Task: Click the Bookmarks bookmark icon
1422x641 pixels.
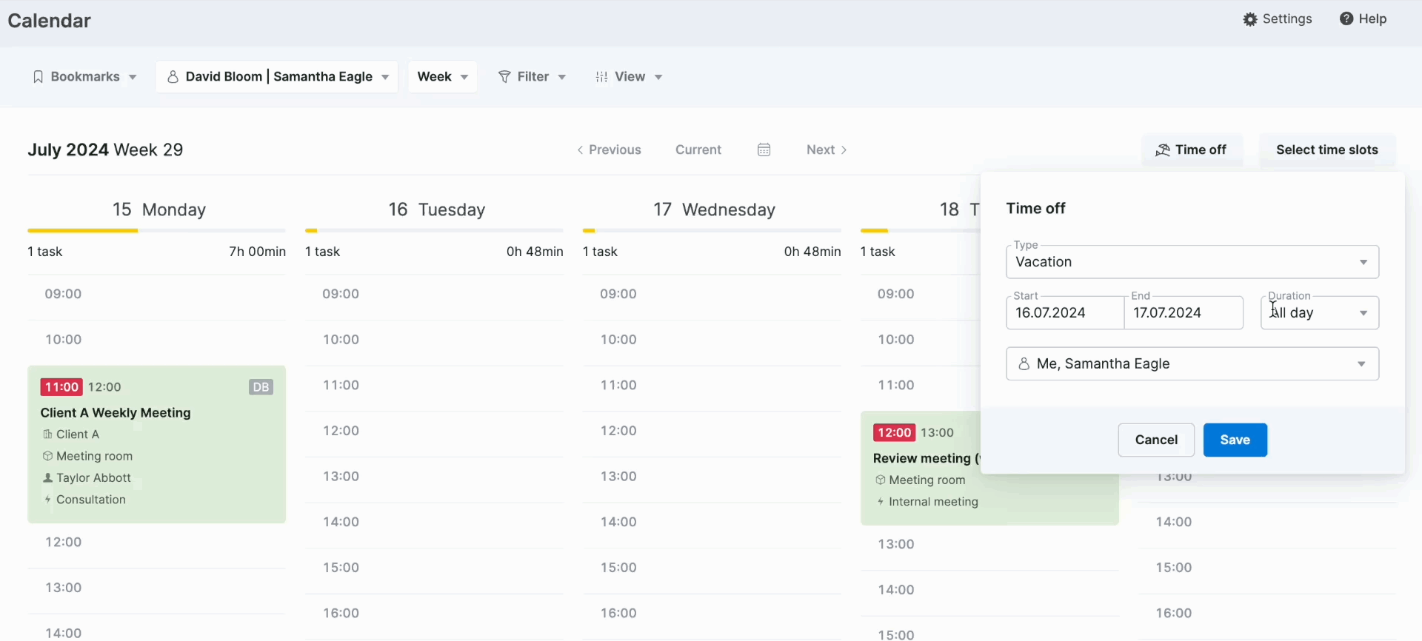Action: coord(39,77)
